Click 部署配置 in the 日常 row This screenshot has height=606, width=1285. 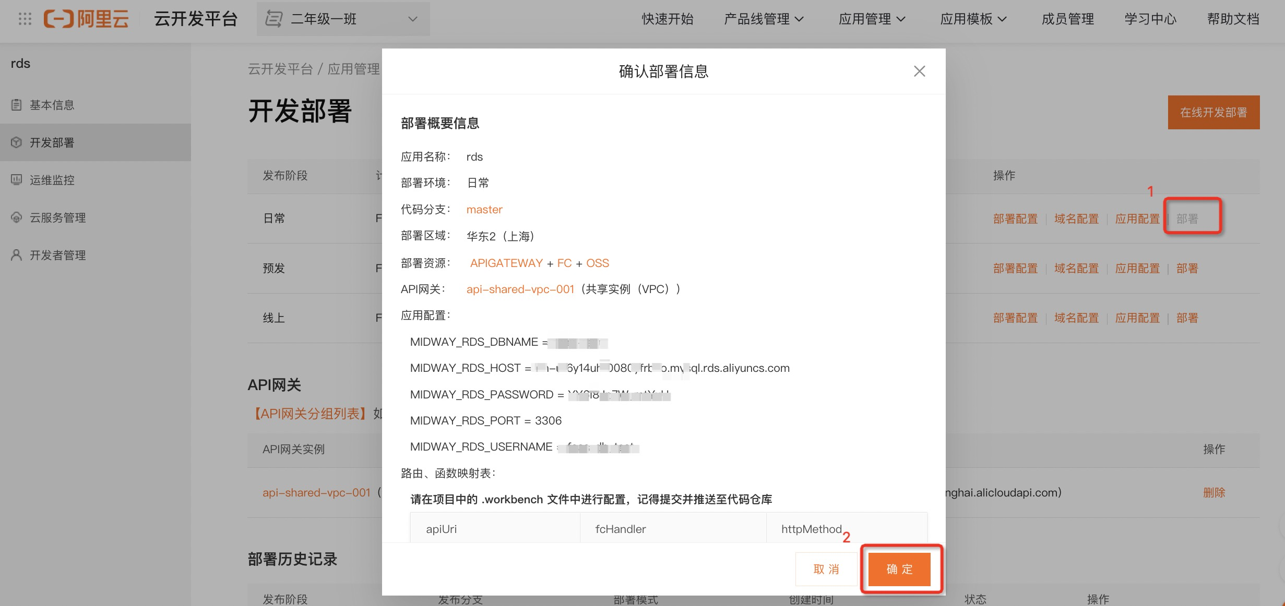click(1015, 219)
